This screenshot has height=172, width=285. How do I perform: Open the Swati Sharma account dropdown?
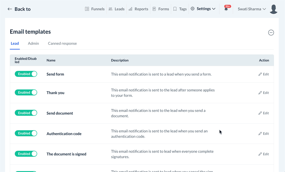coord(252,9)
